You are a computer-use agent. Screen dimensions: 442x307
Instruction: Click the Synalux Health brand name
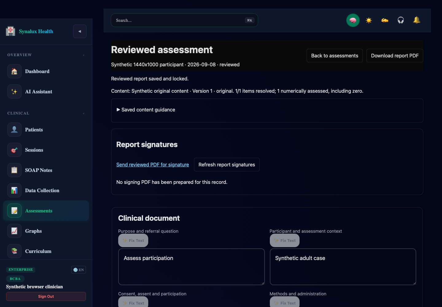[x=36, y=31]
